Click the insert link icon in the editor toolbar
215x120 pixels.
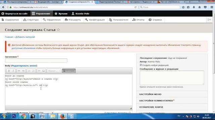pos(19,71)
